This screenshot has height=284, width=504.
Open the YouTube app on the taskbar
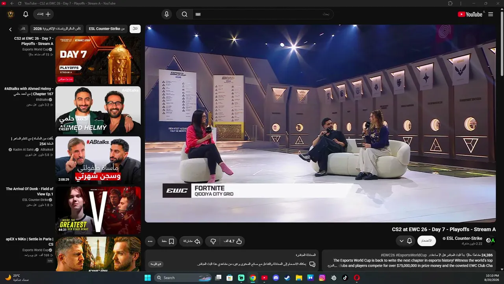coord(264,278)
